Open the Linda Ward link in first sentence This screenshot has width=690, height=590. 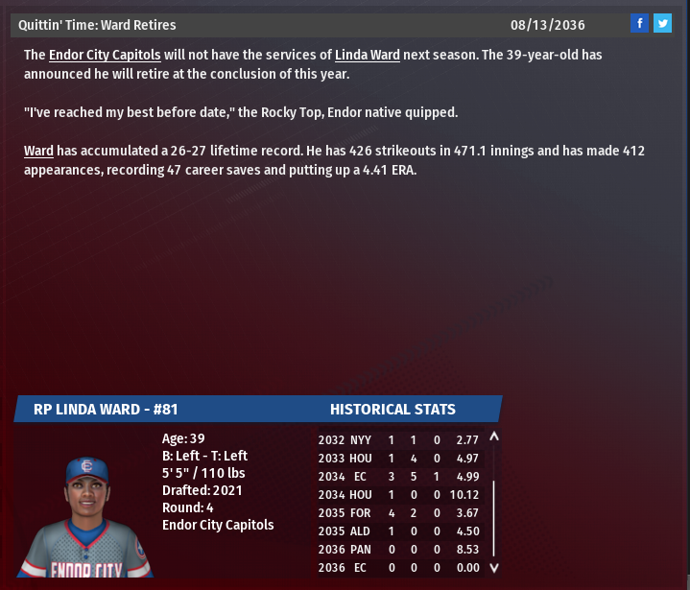(x=367, y=56)
